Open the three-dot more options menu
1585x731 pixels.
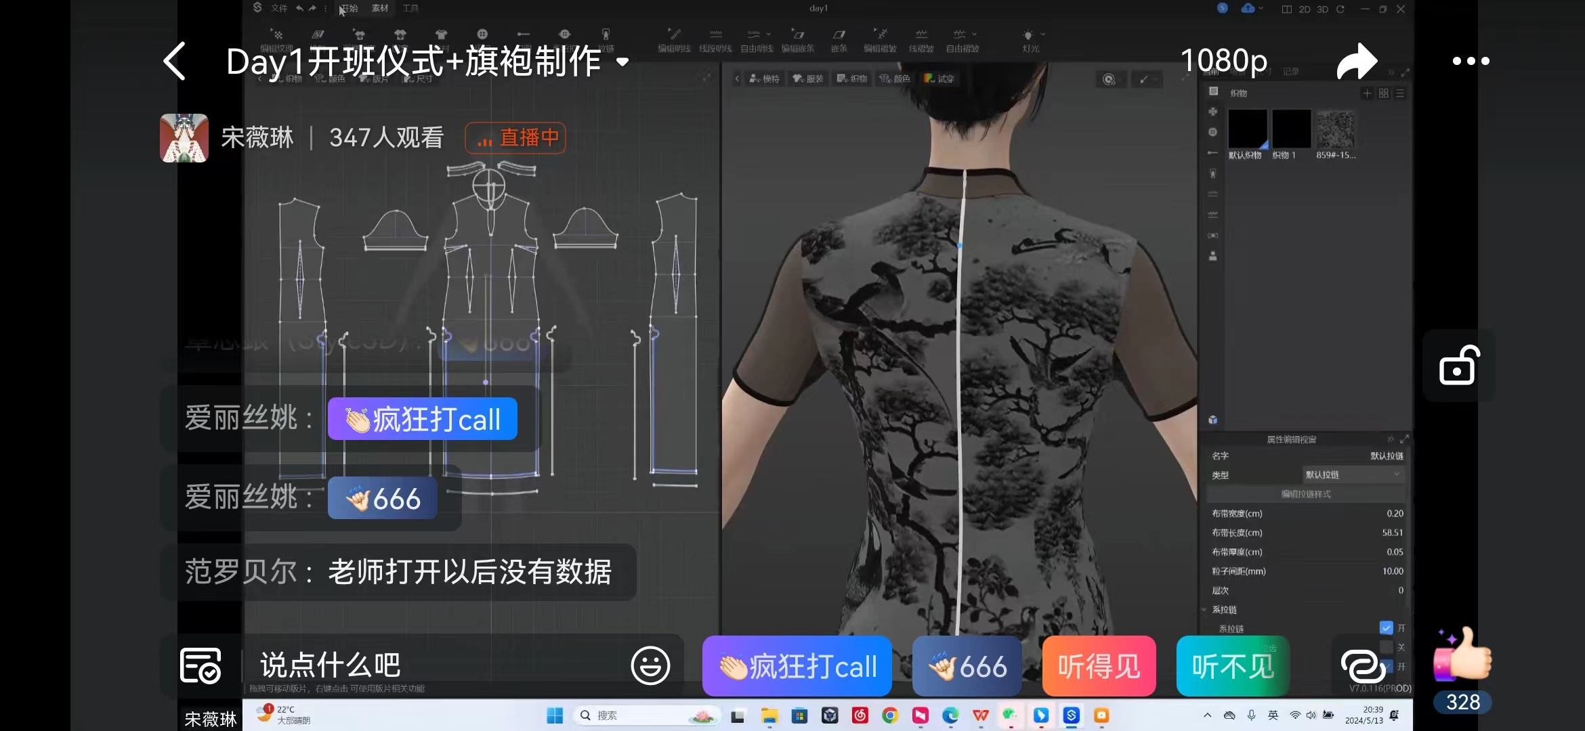pos(1471,61)
